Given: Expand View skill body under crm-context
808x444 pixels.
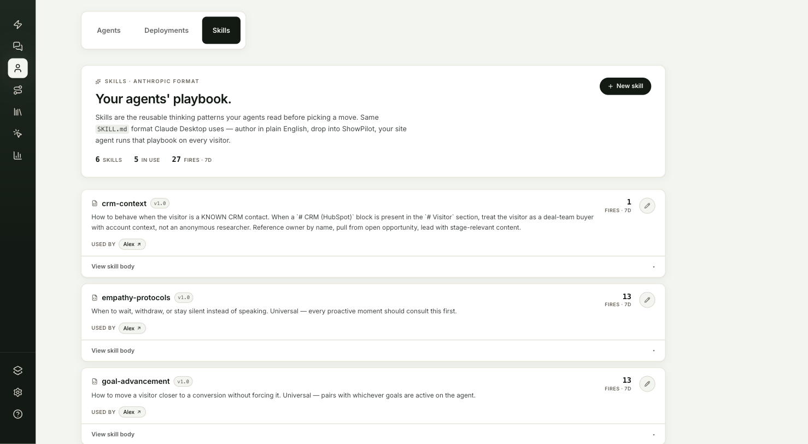Looking at the screenshot, I should pos(373,267).
